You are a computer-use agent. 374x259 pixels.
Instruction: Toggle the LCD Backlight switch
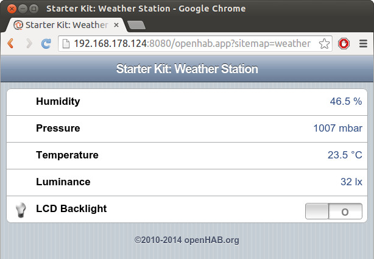coord(334,211)
